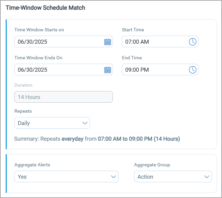Click the End Time clock icon
This screenshot has width=222, height=198.
click(193, 70)
